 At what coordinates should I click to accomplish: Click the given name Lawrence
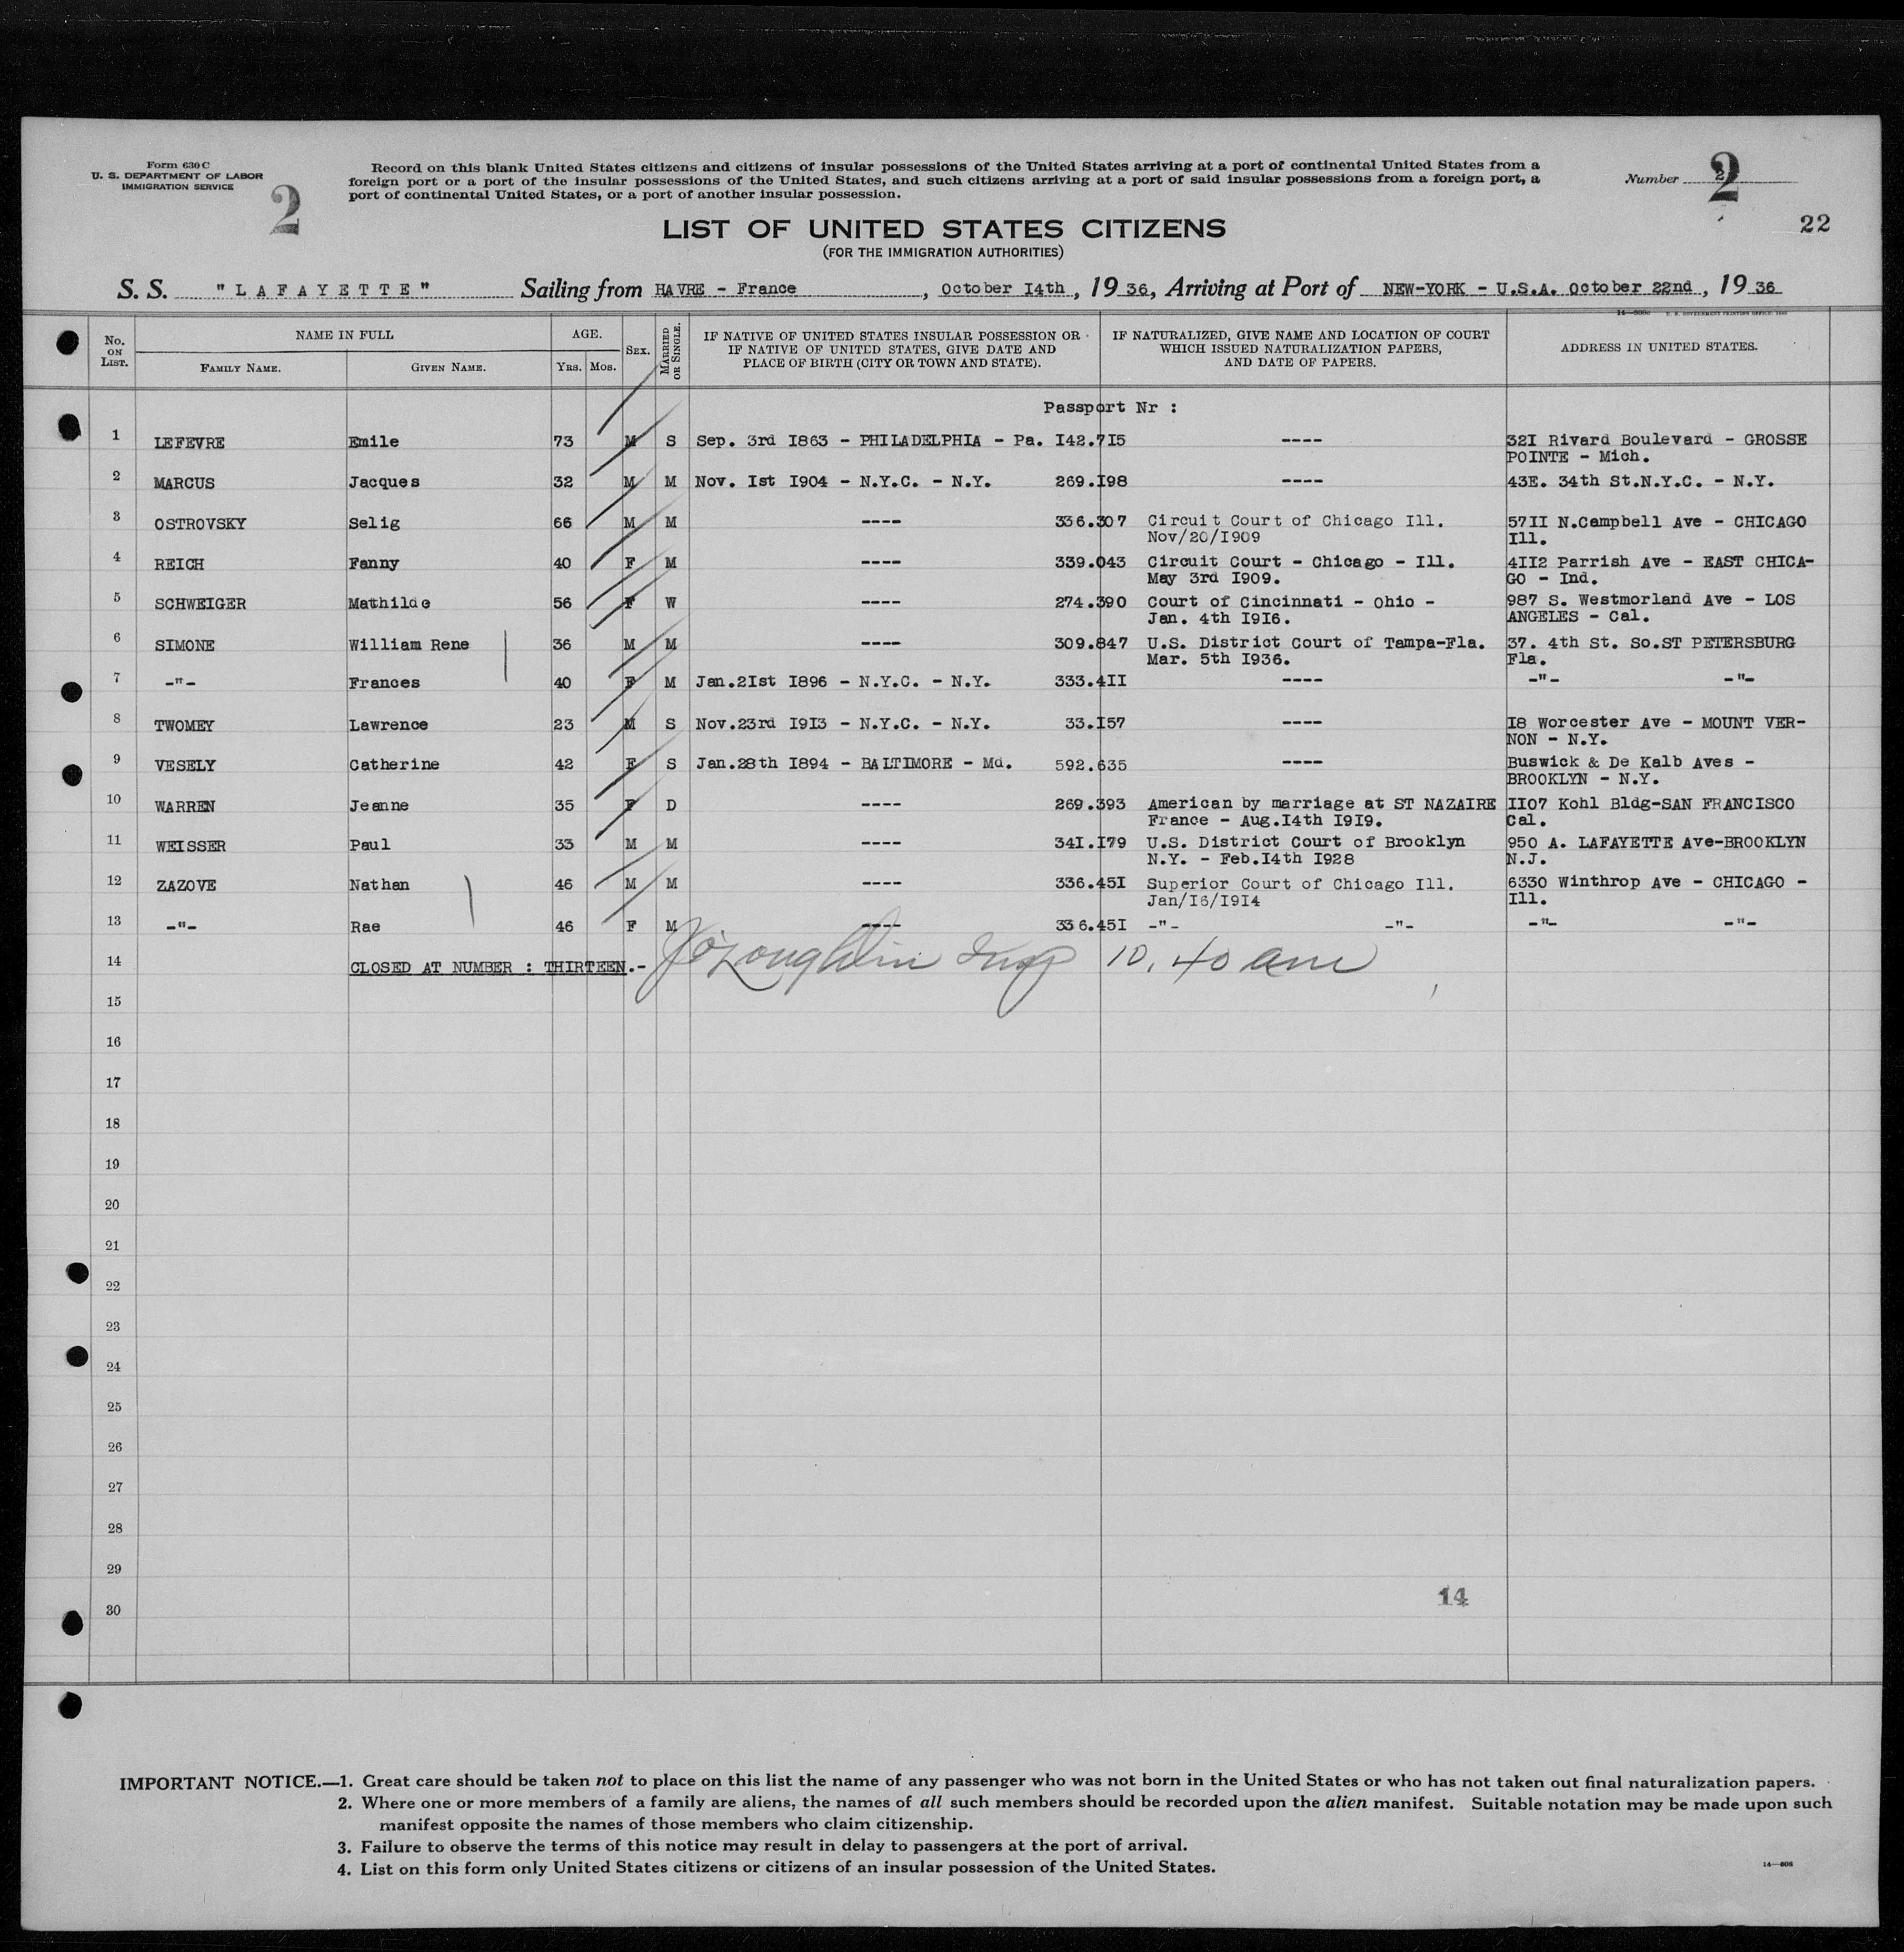[x=388, y=725]
